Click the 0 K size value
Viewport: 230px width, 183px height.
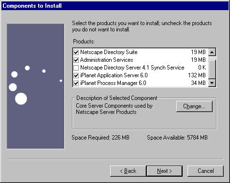click(x=202, y=68)
